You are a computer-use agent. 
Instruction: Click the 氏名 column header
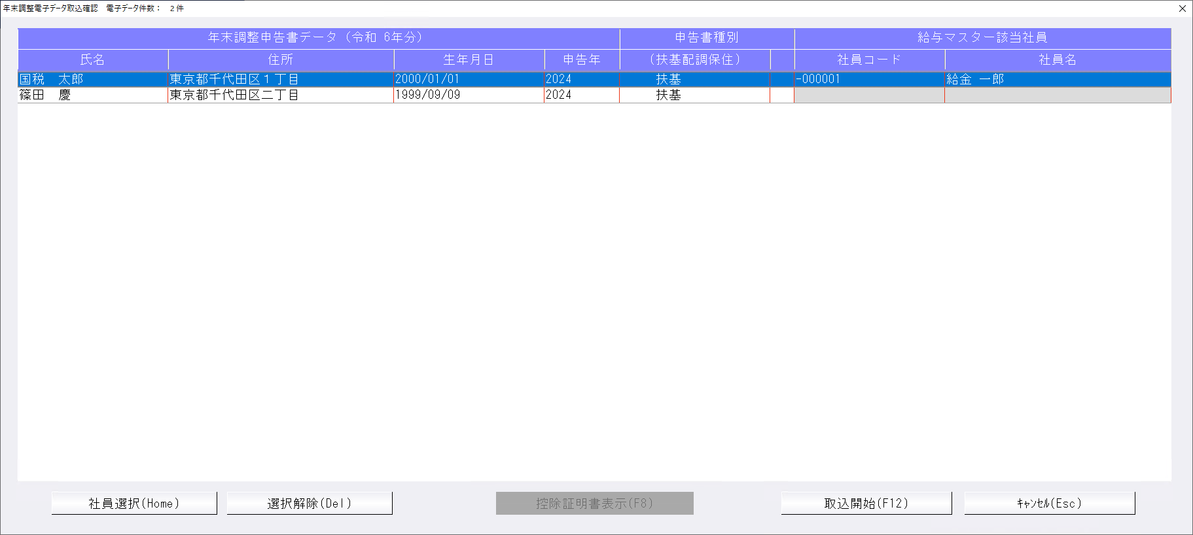92,60
